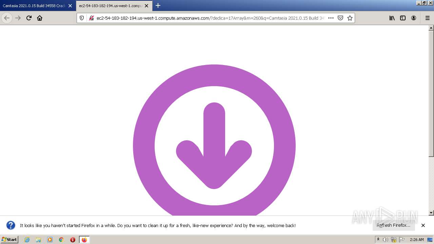The image size is (434, 244).
Task: Open the Library menu
Action: pos(392,18)
